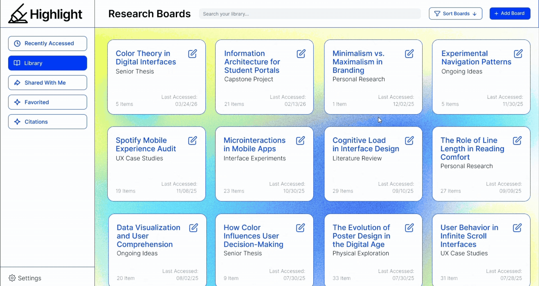This screenshot has width=539, height=286.
Task: Click edit icon on Information Architecture board
Action: point(301,53)
